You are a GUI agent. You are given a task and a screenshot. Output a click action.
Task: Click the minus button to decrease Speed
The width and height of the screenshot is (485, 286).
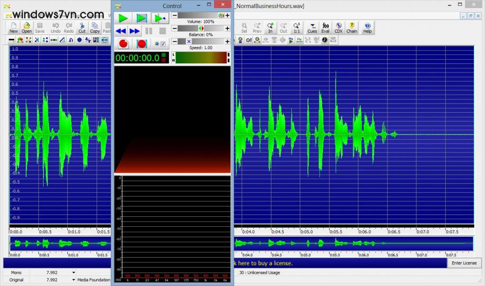pyautogui.click(x=174, y=42)
